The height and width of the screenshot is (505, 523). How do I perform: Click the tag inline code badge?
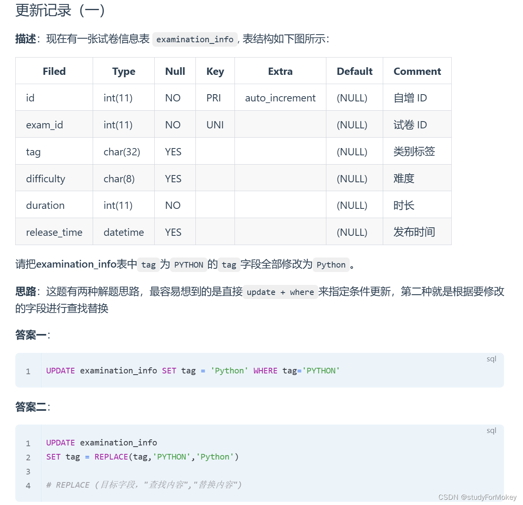click(x=148, y=265)
